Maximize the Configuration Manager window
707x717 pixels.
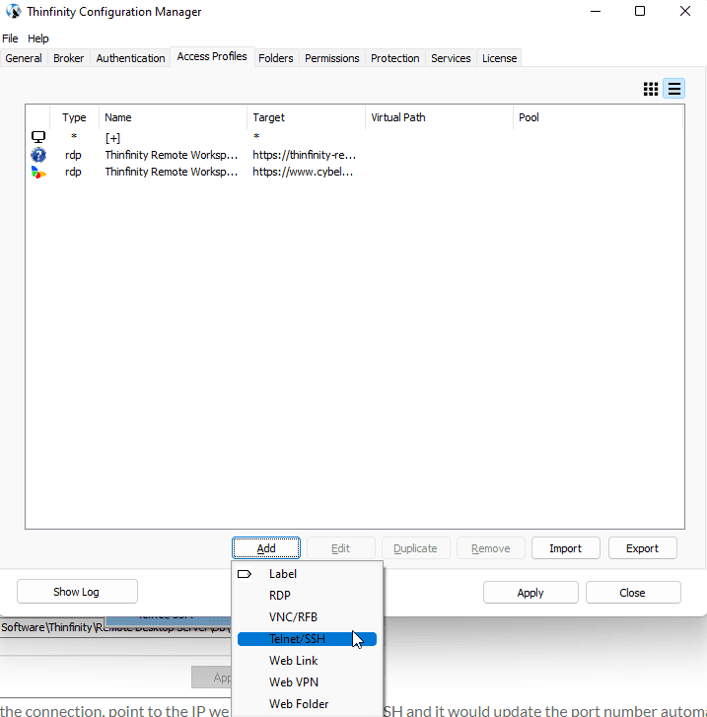tap(640, 11)
